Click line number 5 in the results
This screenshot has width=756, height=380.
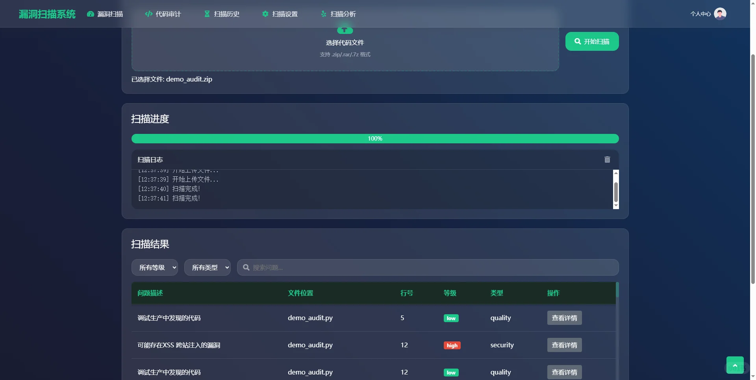click(x=402, y=318)
